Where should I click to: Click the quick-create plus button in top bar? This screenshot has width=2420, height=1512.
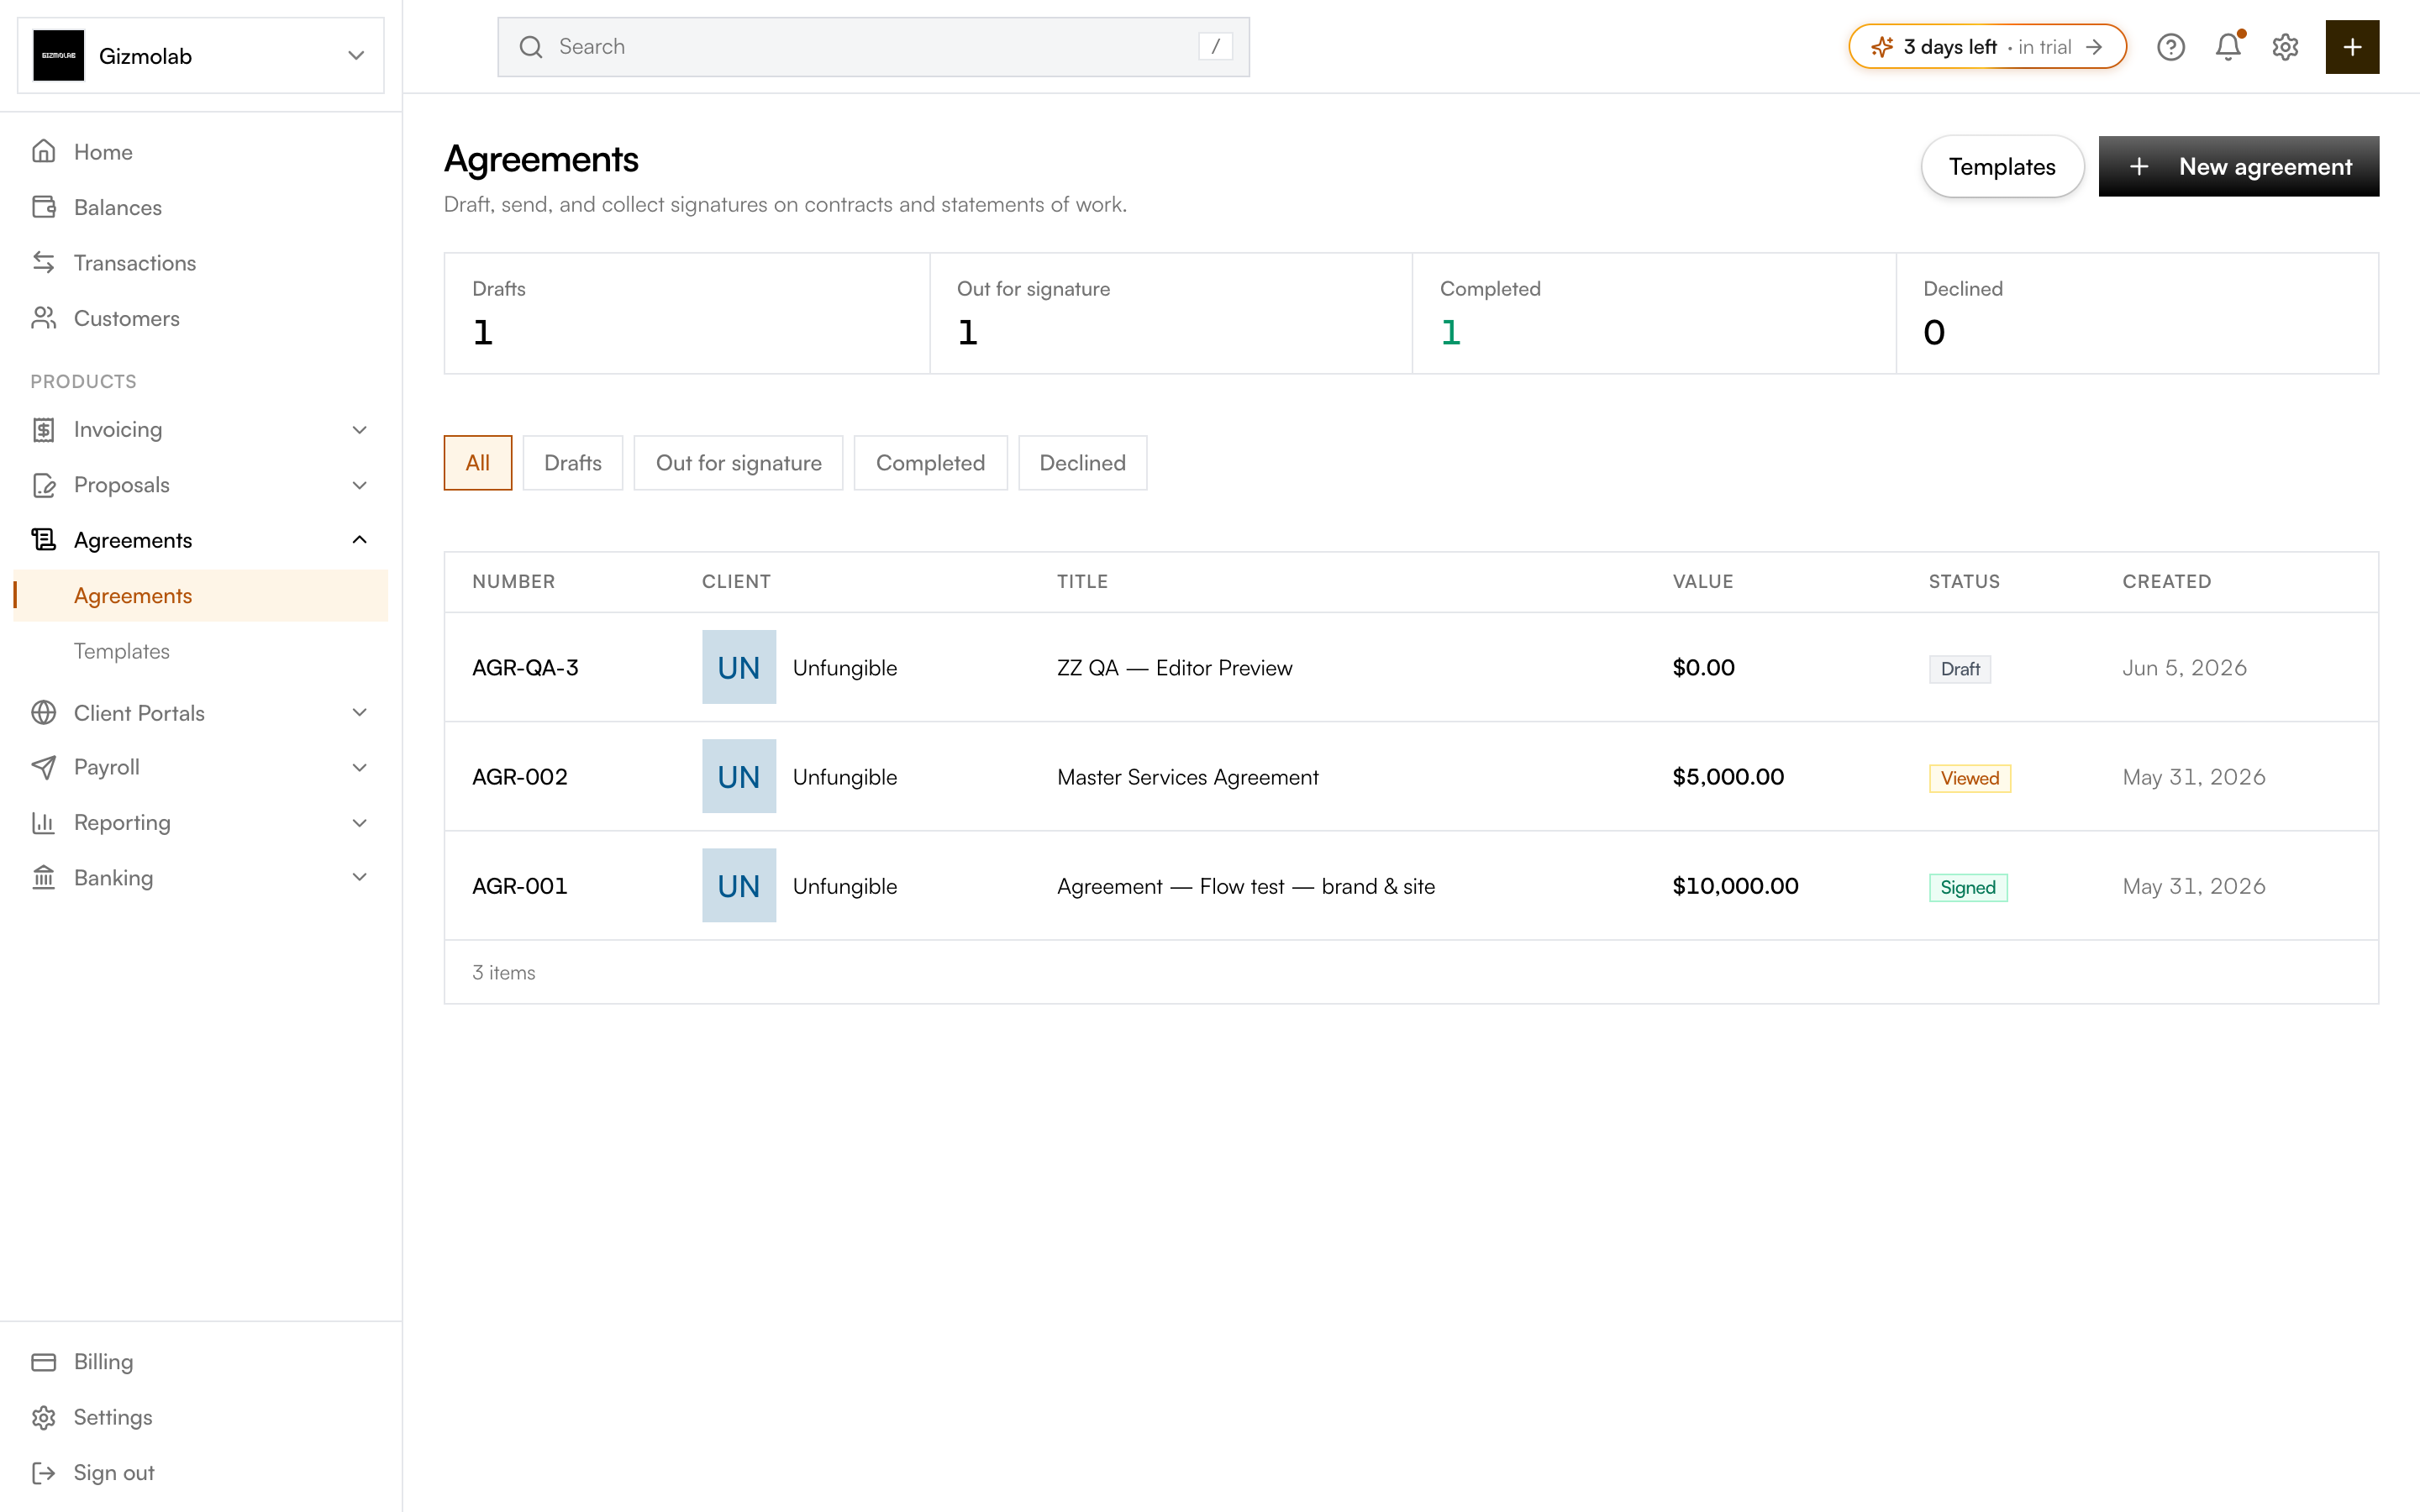point(2352,47)
